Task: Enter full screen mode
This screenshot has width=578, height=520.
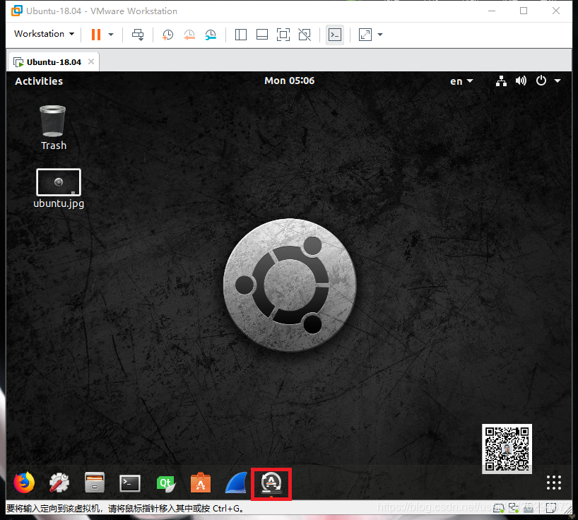Action: pos(283,35)
